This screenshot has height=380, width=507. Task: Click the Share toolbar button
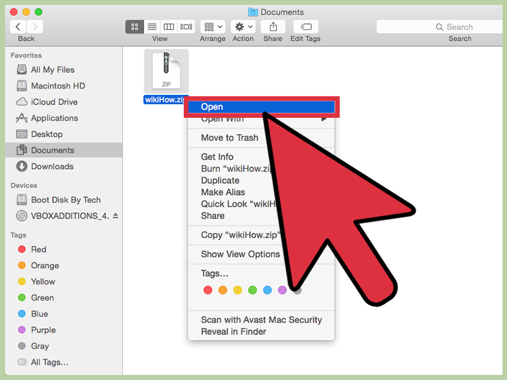coord(273,27)
